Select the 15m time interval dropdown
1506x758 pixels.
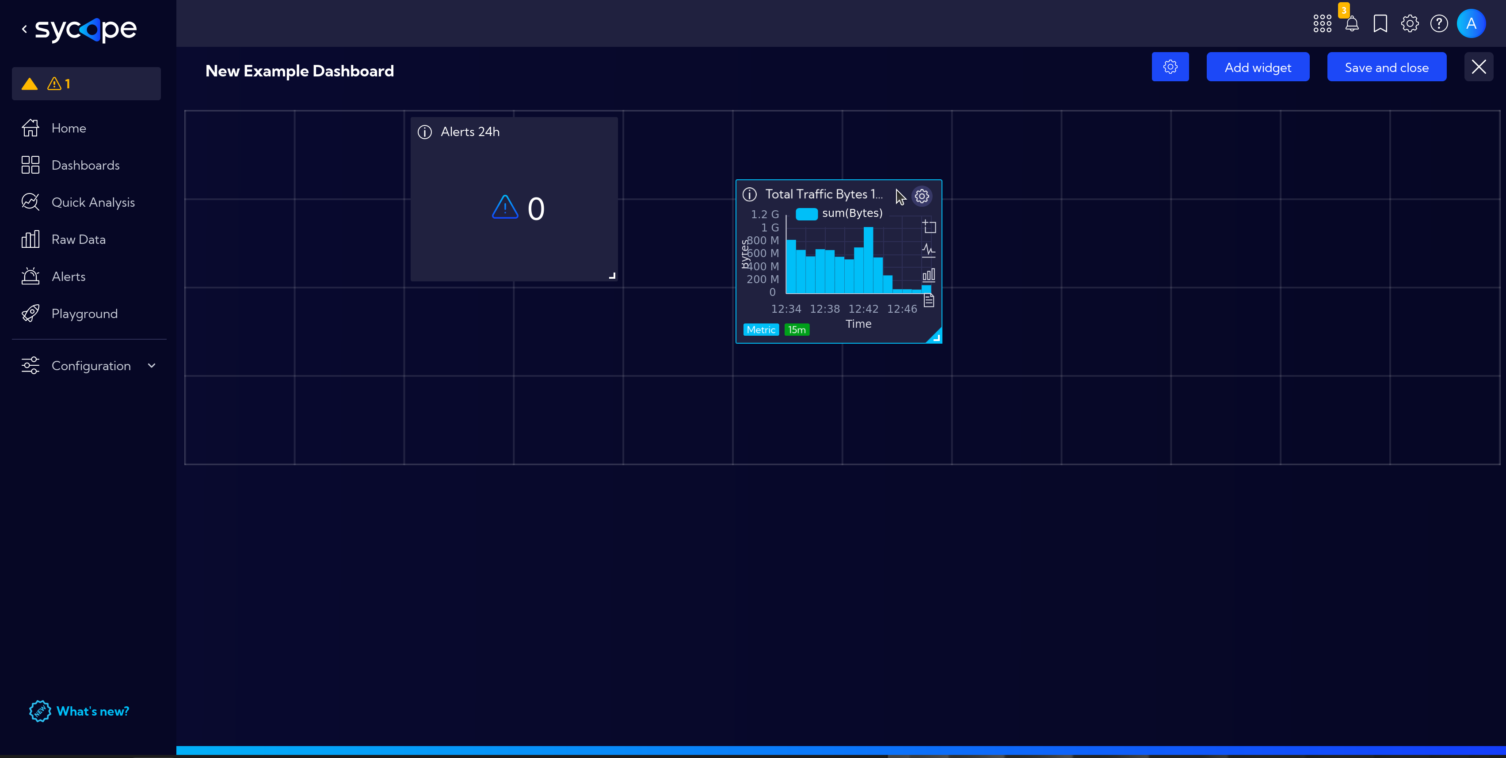[x=796, y=330]
